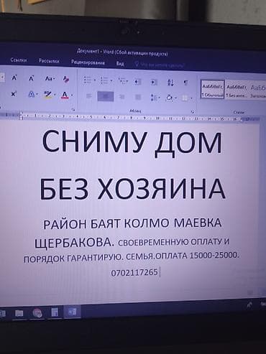Apply the red font color button
This screenshot has width=266, height=354.
point(65,96)
